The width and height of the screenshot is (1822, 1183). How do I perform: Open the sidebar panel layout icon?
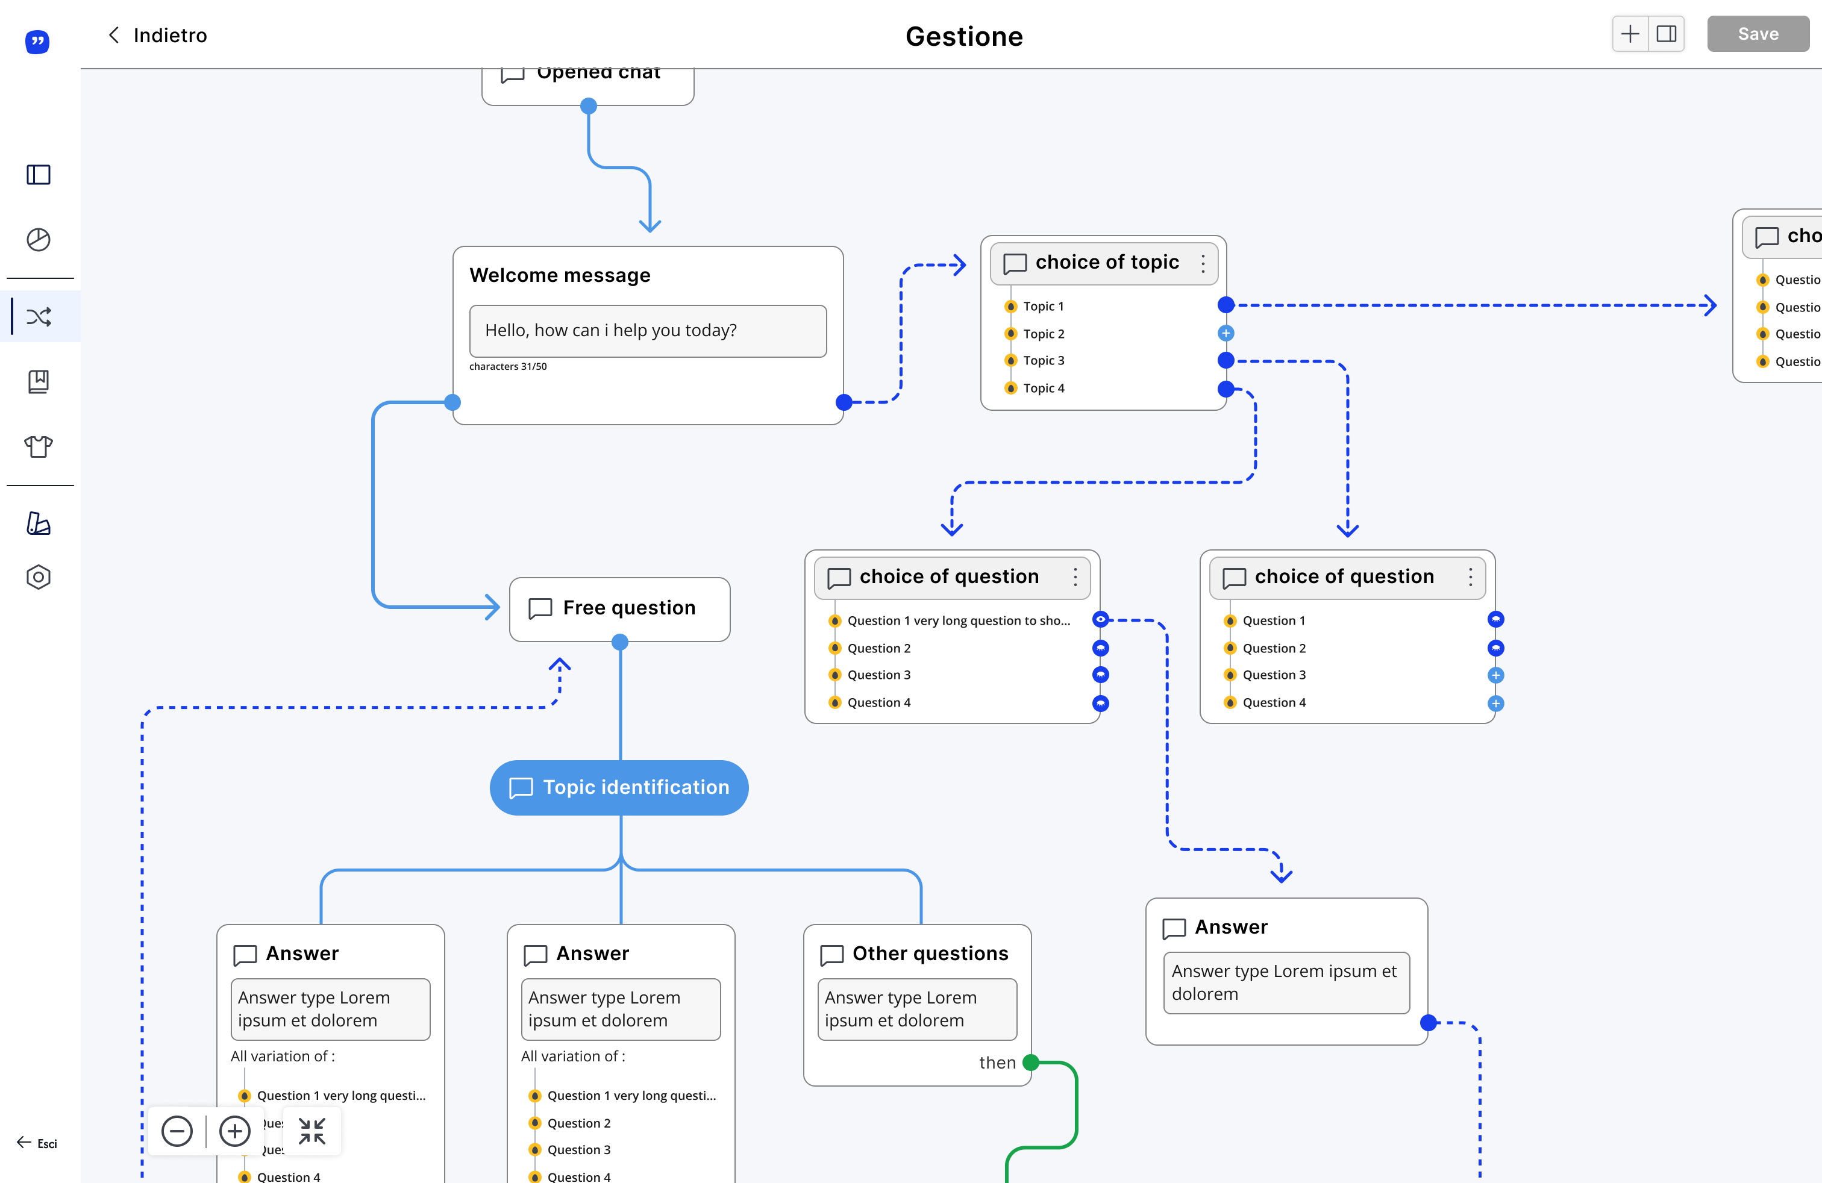point(39,175)
